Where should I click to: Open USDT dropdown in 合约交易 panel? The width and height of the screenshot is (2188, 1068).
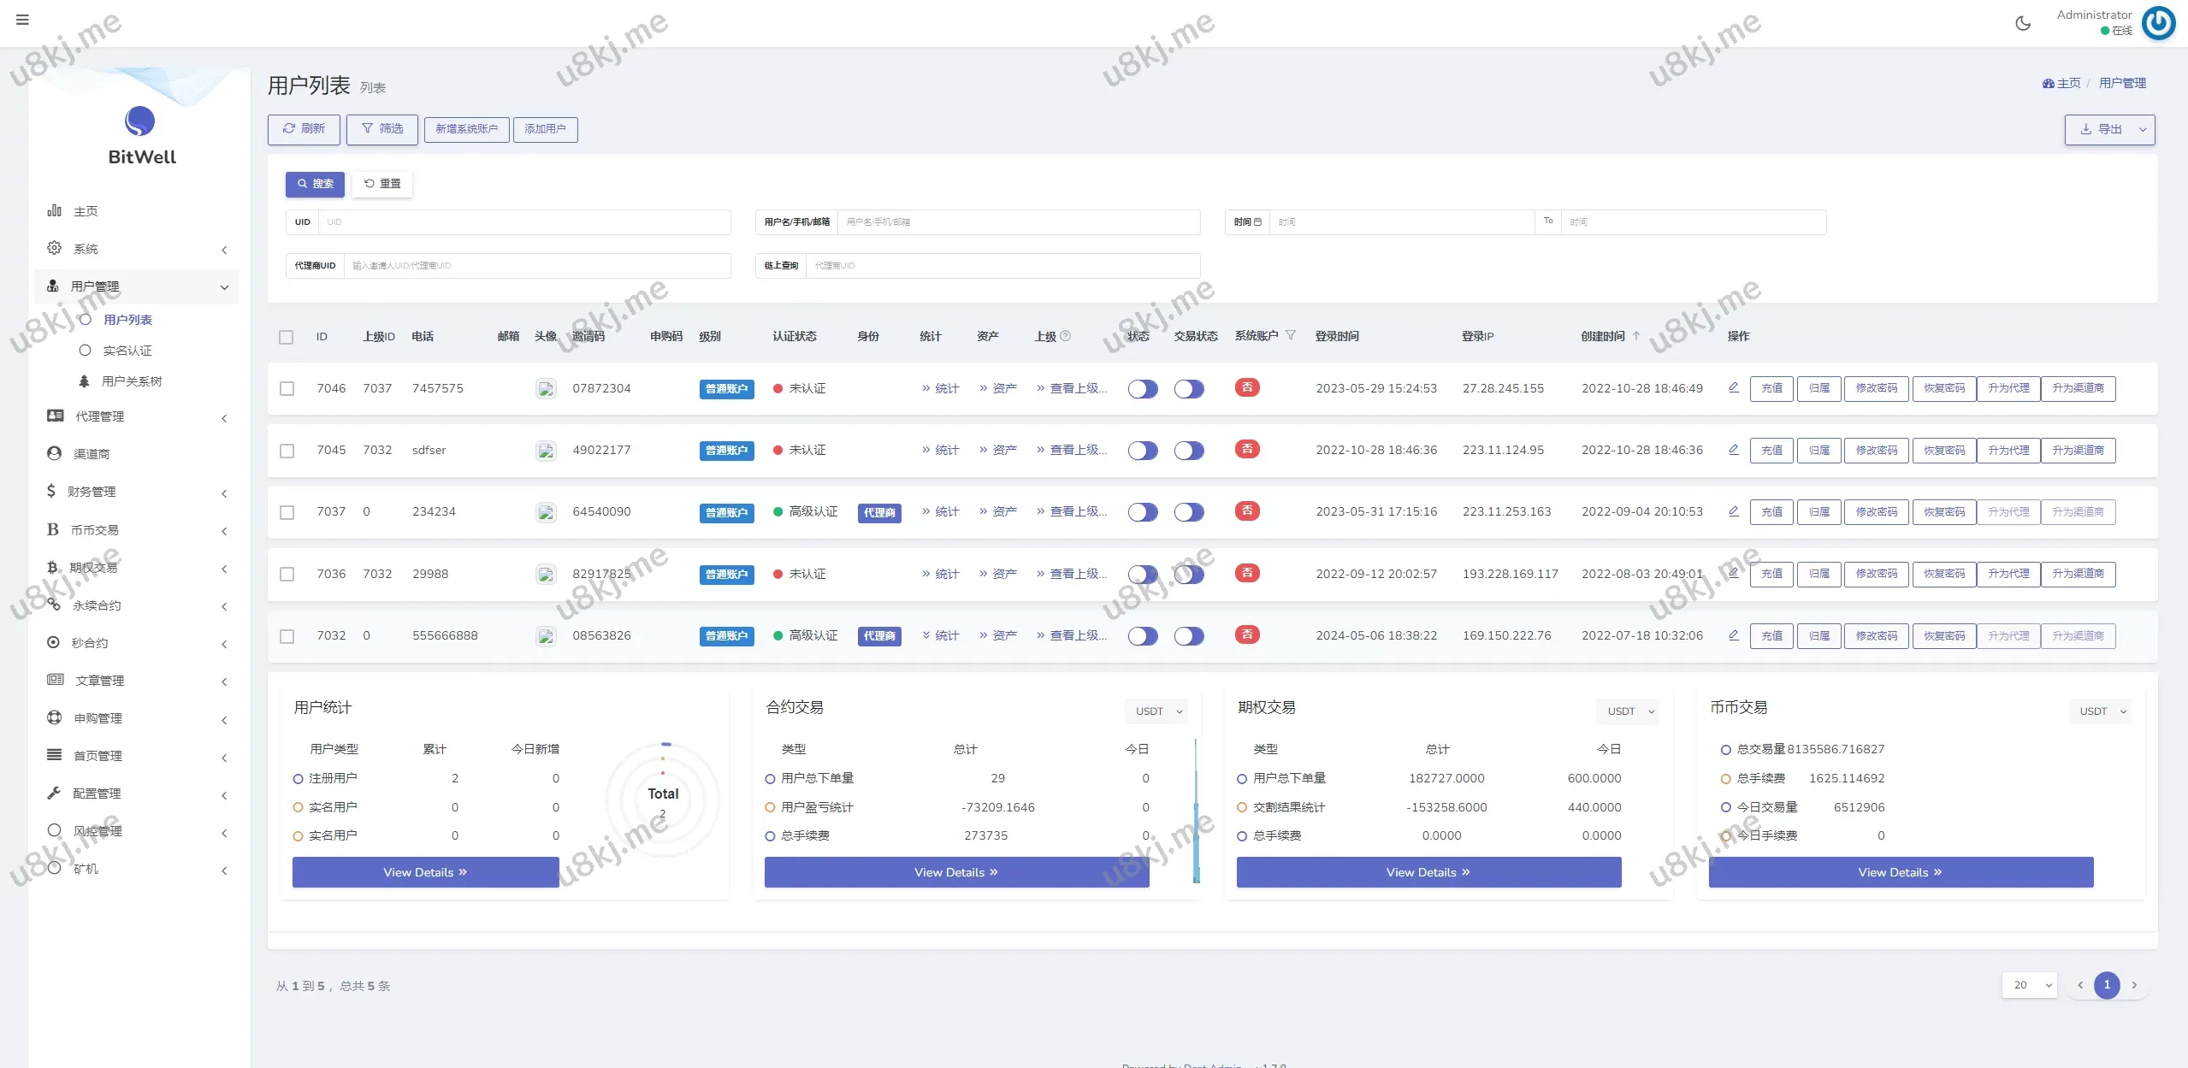[x=1158, y=711]
